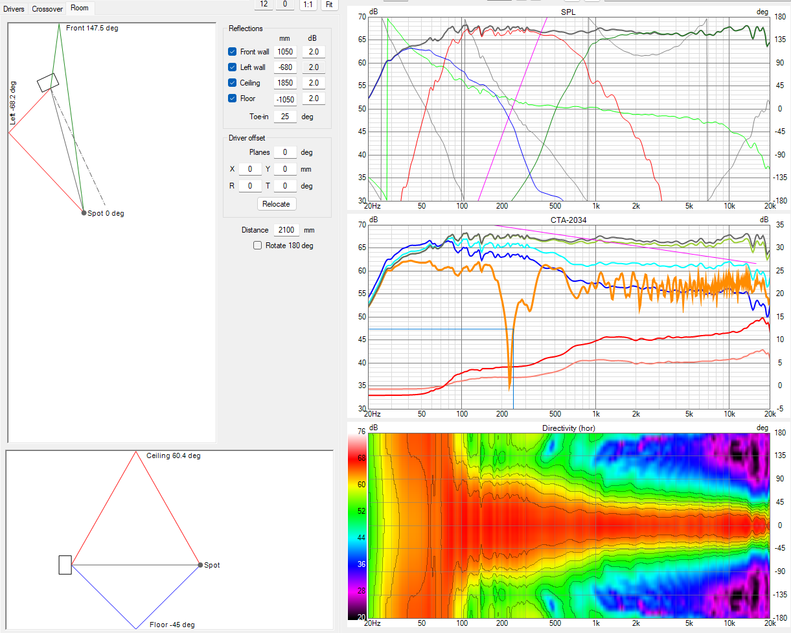Viewport: 791px width, 633px height.
Task: Click the SPL chart title
Action: [567, 12]
